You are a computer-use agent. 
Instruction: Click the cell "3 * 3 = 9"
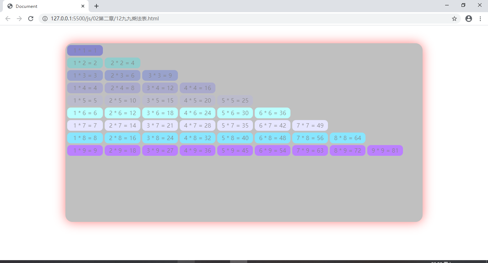(x=160, y=75)
